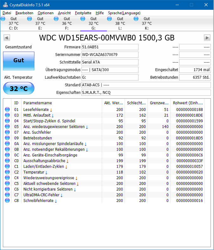
Task: Select the Schreibfehlerrate parameter name
Action: [x=38, y=200]
